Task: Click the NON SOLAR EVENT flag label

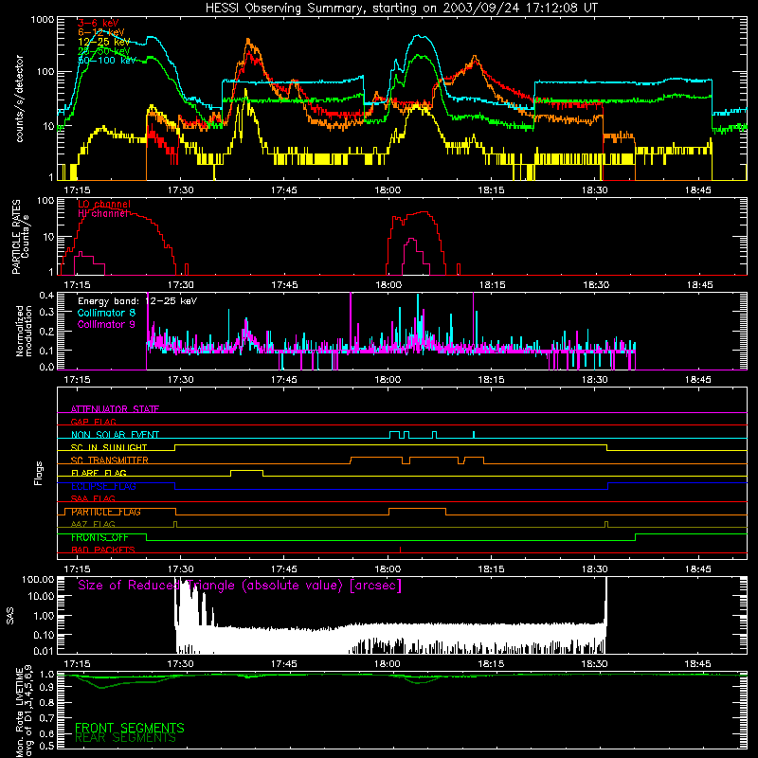Action: (x=115, y=435)
